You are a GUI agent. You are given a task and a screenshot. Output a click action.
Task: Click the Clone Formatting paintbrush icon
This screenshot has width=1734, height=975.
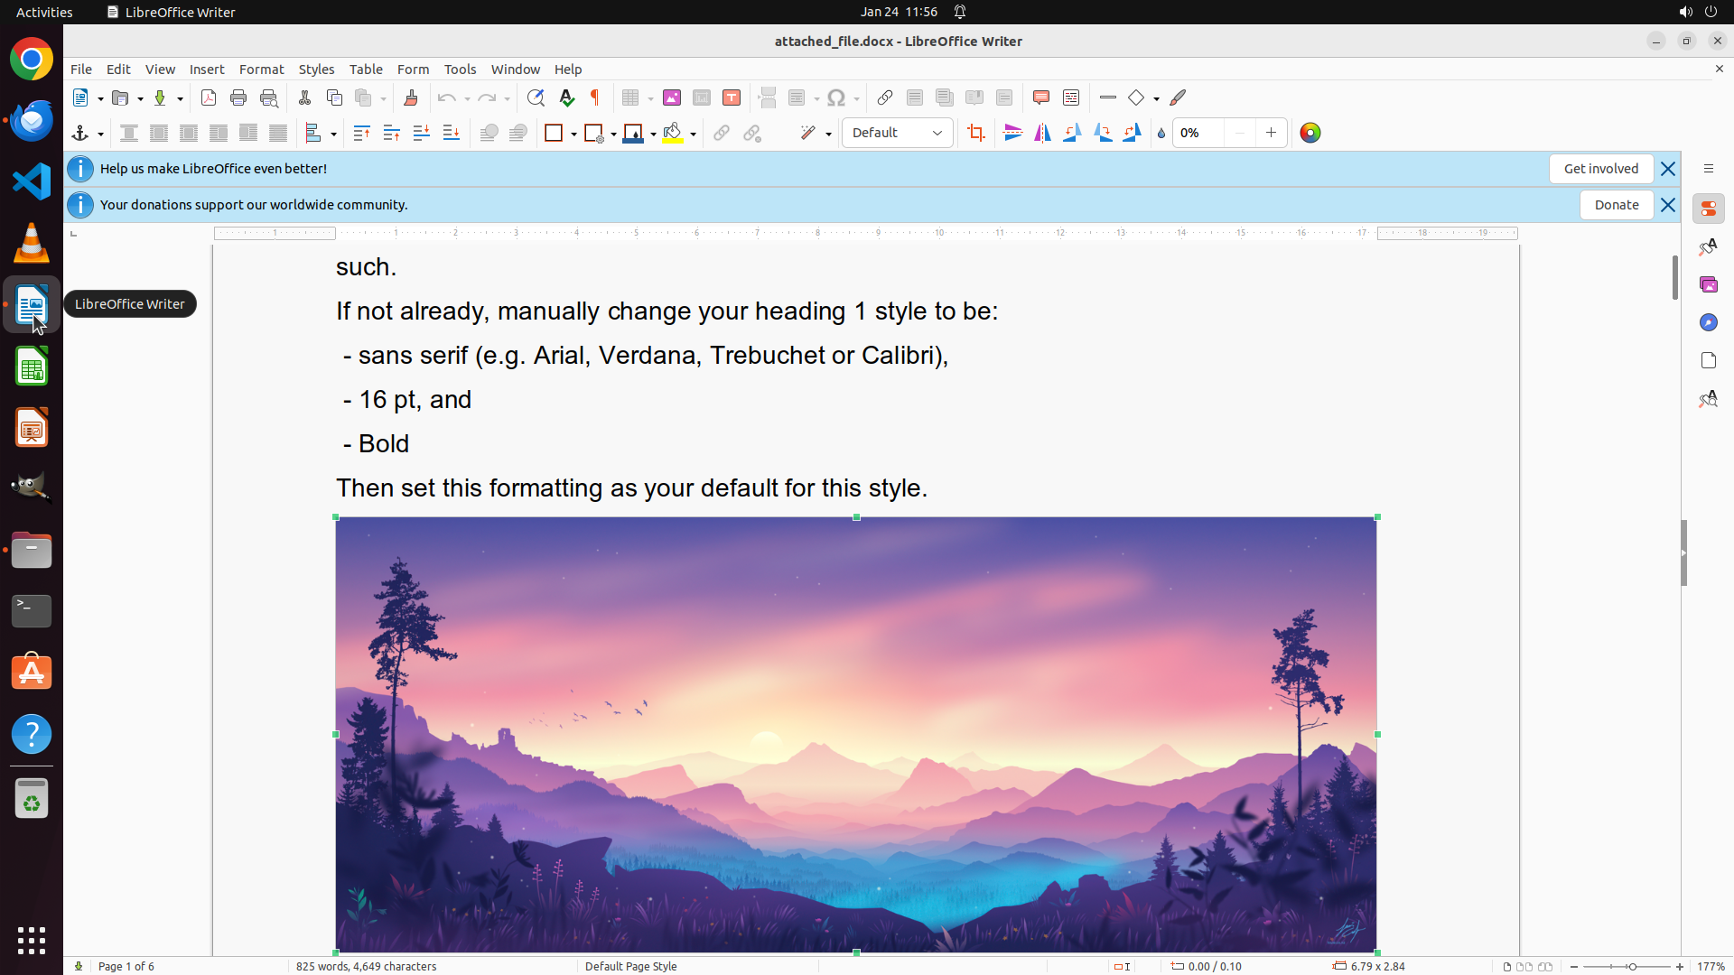411,98
